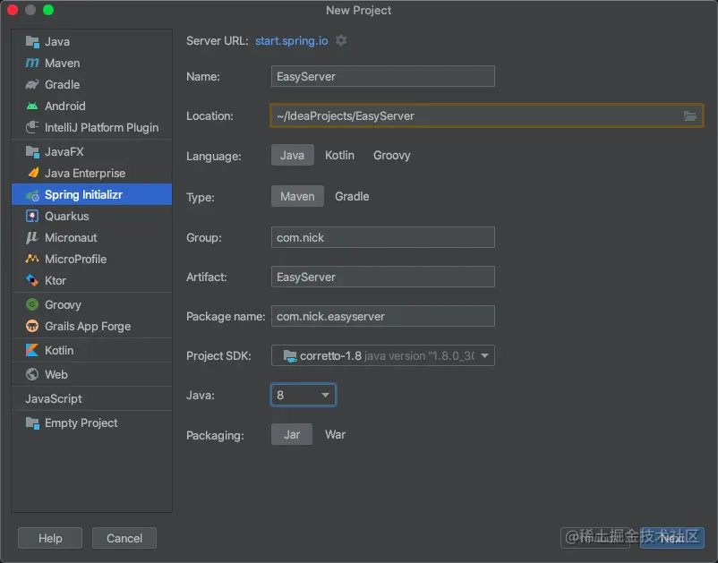This screenshot has width=718, height=563.
Task: Select JavaScript project category
Action: [x=54, y=398]
